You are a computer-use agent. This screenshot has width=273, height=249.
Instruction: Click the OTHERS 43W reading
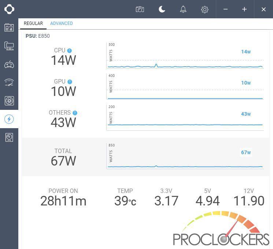tap(63, 123)
